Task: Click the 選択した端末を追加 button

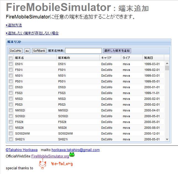Action: coord(117,50)
